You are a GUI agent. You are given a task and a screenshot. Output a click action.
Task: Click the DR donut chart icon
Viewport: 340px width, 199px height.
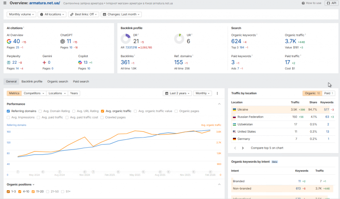point(126,39)
